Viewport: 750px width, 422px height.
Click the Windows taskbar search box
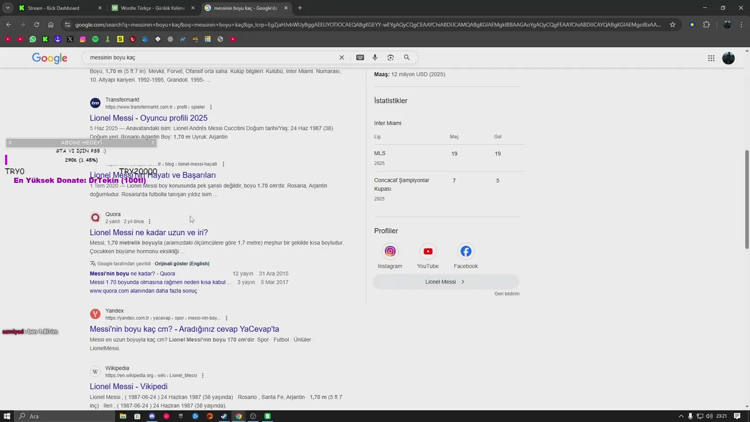tap(64, 416)
